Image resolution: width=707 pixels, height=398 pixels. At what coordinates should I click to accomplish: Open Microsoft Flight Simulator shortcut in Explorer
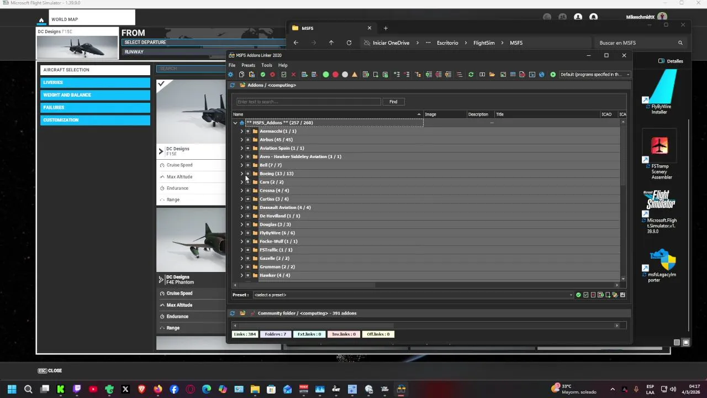click(x=661, y=212)
